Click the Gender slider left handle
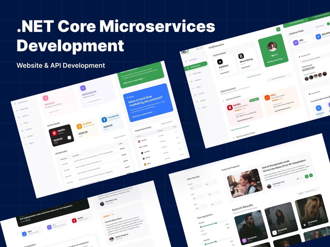The image size is (330, 247). 201,227
